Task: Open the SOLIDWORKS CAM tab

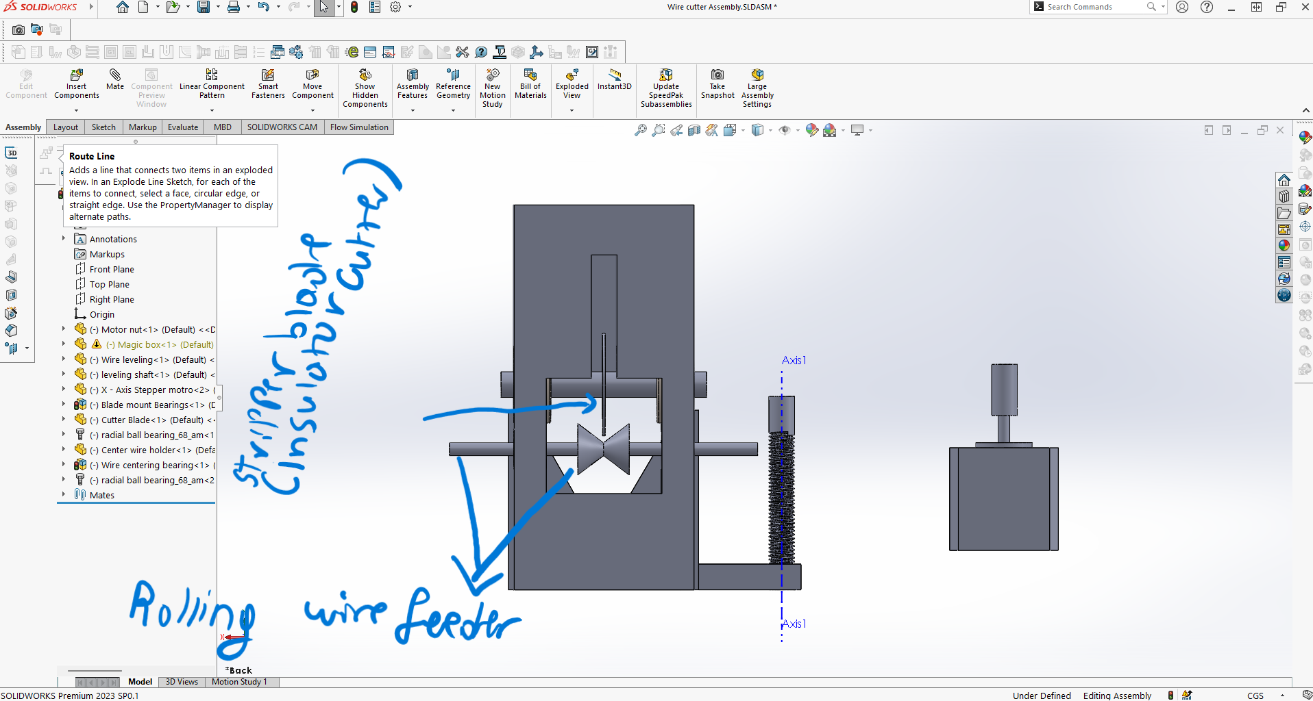Action: click(x=282, y=127)
